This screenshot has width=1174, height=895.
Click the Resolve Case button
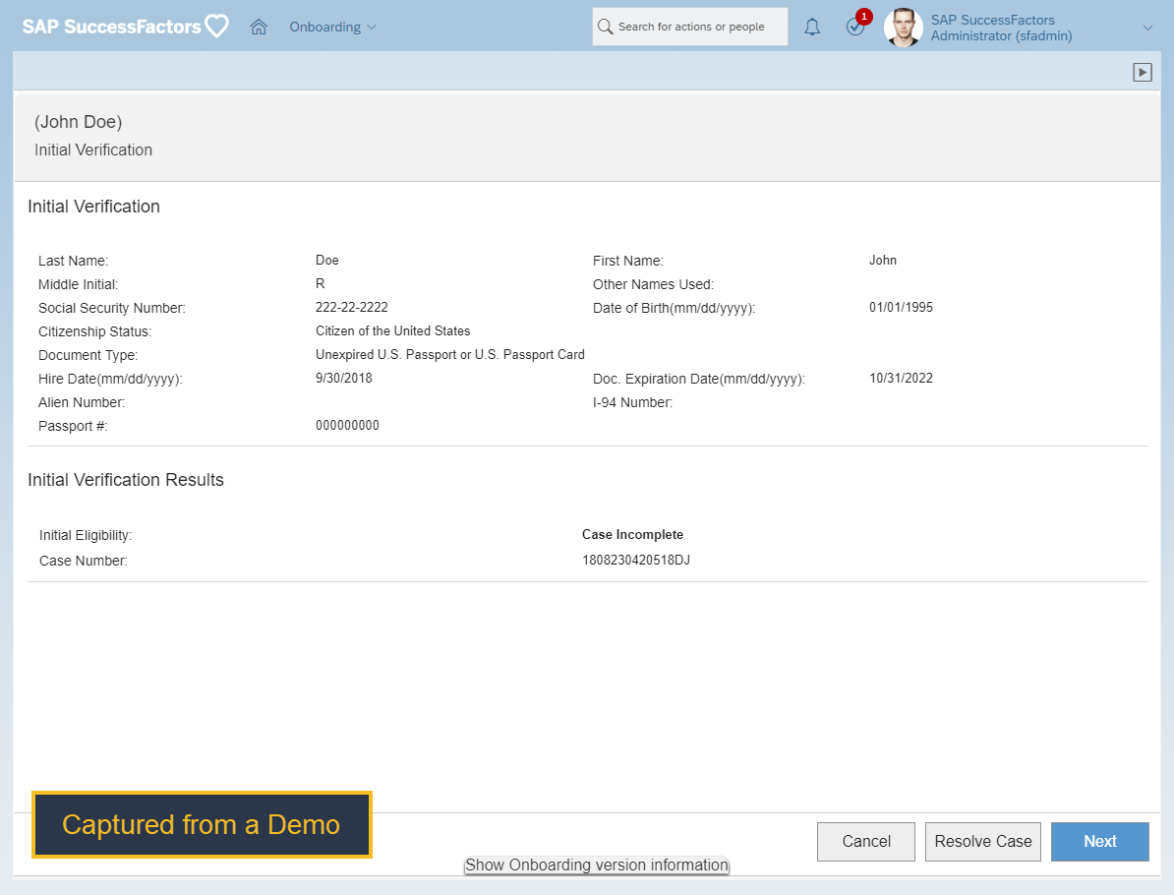pos(982,841)
